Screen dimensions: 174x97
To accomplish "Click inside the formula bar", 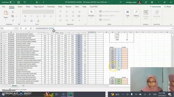I will click(x=102, y=28).
